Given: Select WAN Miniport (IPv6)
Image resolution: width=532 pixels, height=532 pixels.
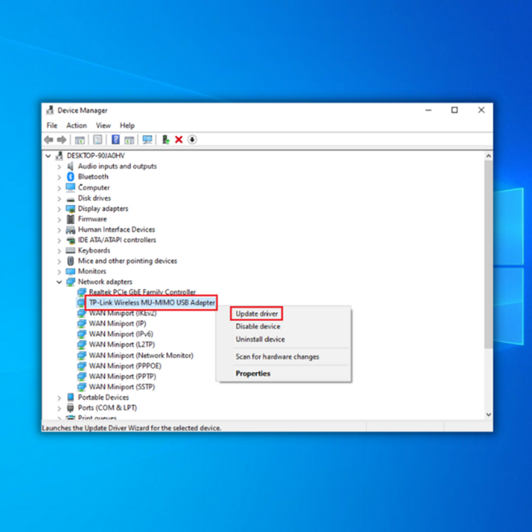Looking at the screenshot, I should click(x=121, y=334).
